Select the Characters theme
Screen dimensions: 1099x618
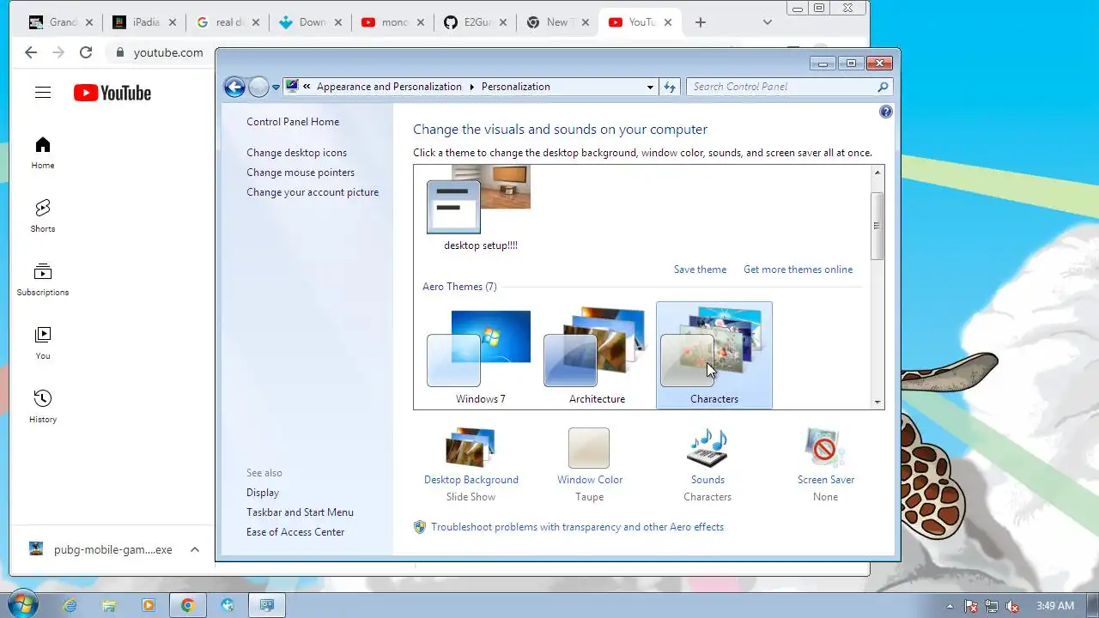[714, 356]
